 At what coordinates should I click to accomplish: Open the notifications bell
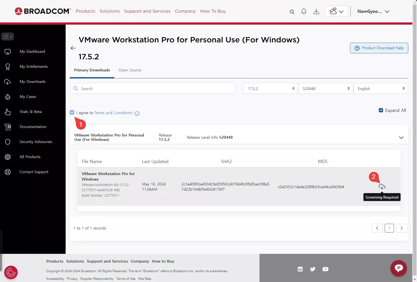(x=304, y=11)
